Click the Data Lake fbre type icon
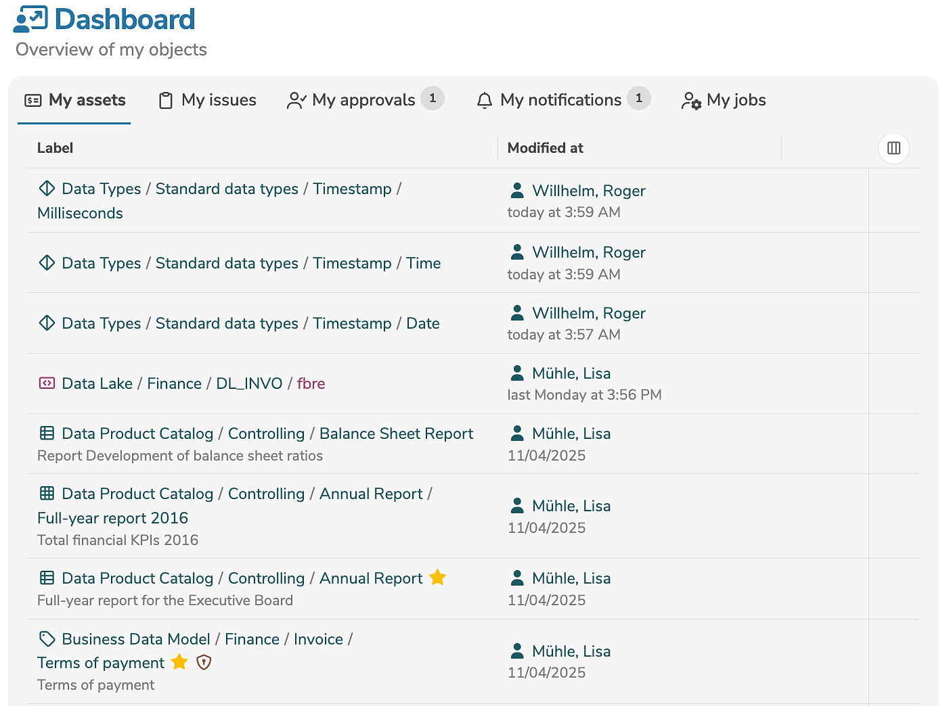949x706 pixels. [47, 383]
